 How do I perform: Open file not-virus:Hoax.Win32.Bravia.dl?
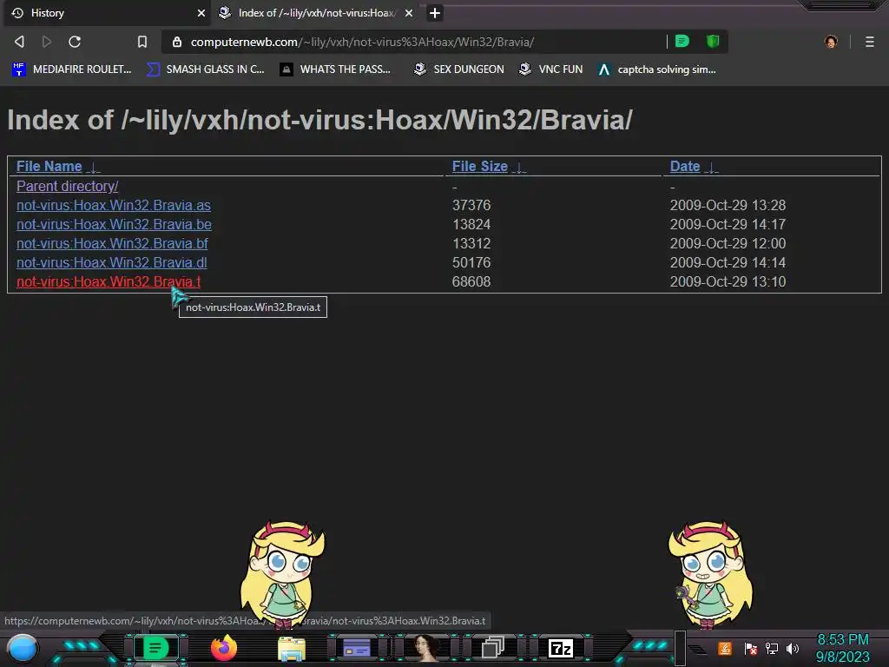tap(112, 262)
